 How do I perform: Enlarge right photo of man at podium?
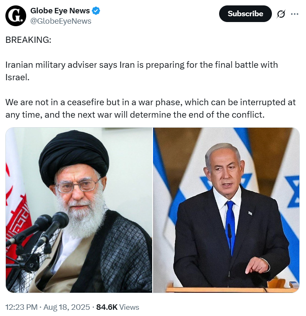[x=226, y=210]
